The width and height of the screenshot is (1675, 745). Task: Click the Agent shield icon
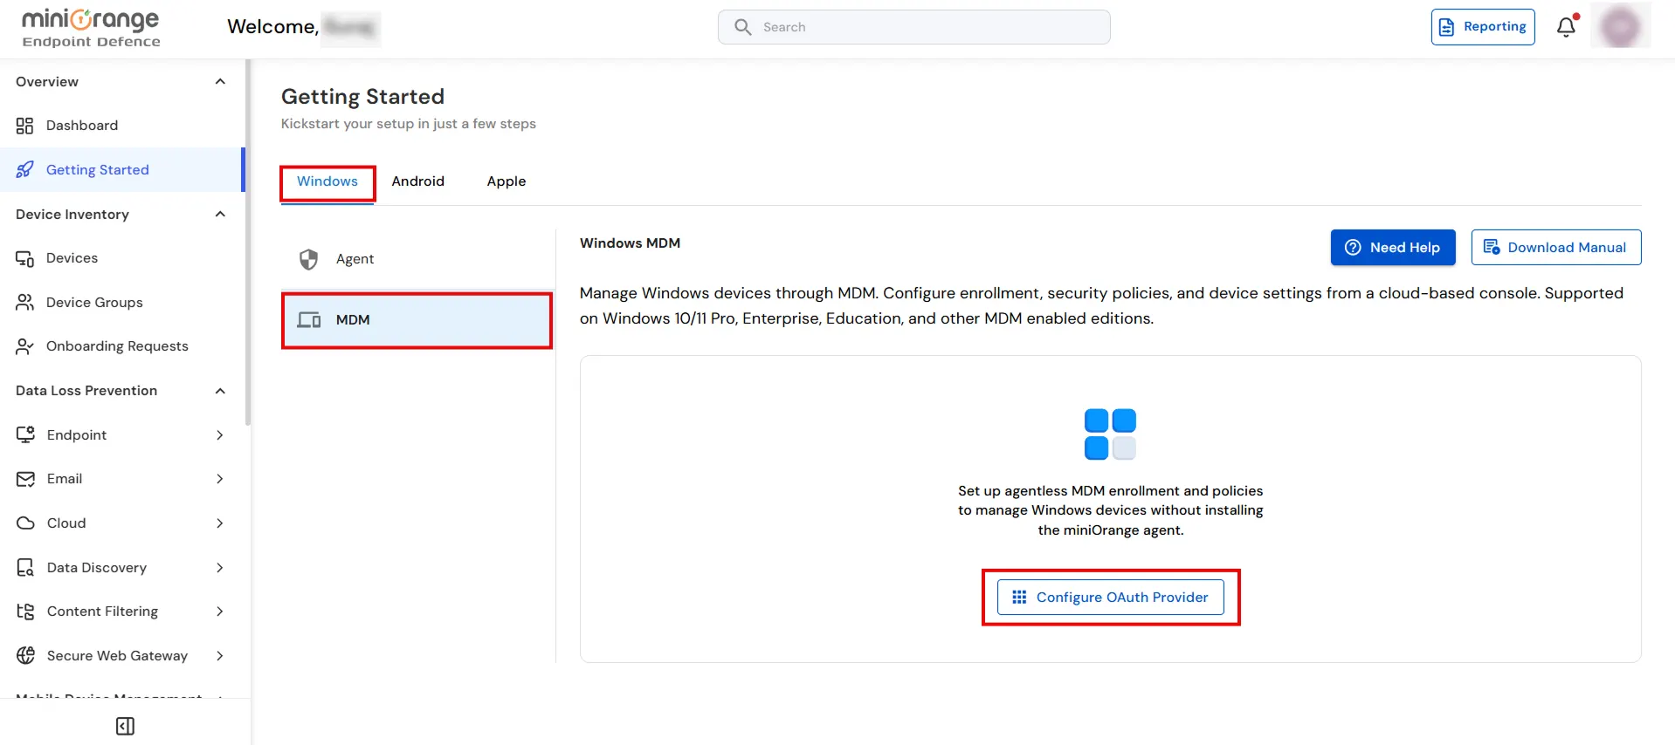tap(308, 259)
